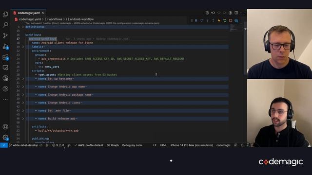Stop the debug session
312x175 pixels.
231,20
